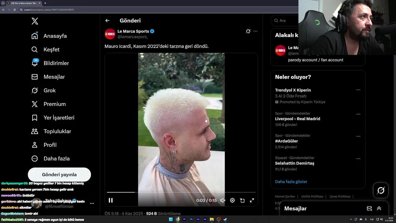396x223 pixels.
Task: Compose a new message in the Mesajlar drawer
Action: tap(369, 208)
